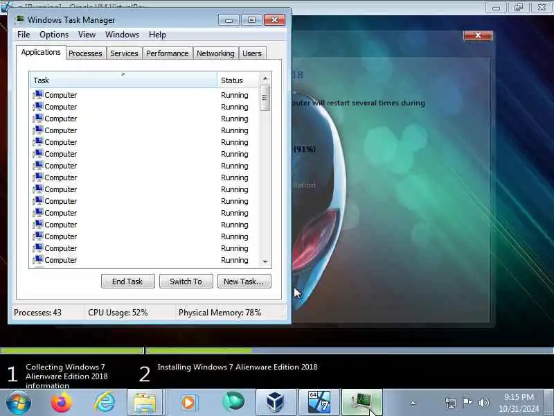Image resolution: width=554 pixels, height=416 pixels.
Task: Switch to VirtualBox taskbar icon
Action: point(275,403)
